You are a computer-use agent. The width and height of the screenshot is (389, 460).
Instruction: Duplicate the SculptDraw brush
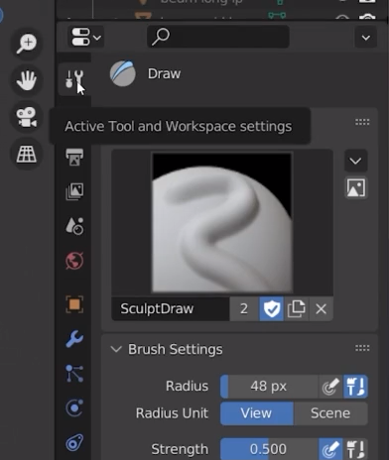coord(296,308)
